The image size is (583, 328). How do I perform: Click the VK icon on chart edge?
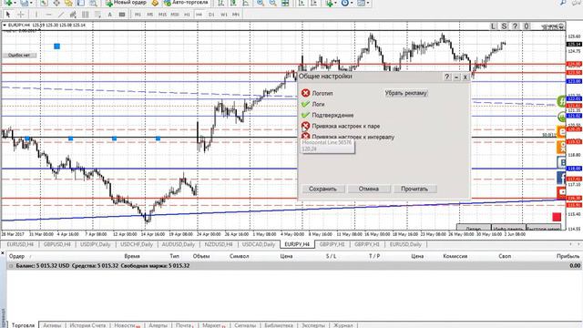pos(561,162)
